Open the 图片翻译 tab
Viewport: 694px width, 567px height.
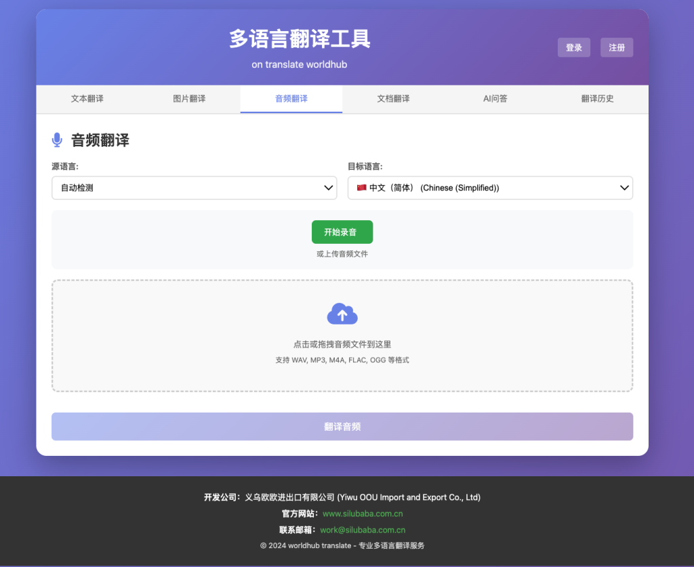click(189, 99)
